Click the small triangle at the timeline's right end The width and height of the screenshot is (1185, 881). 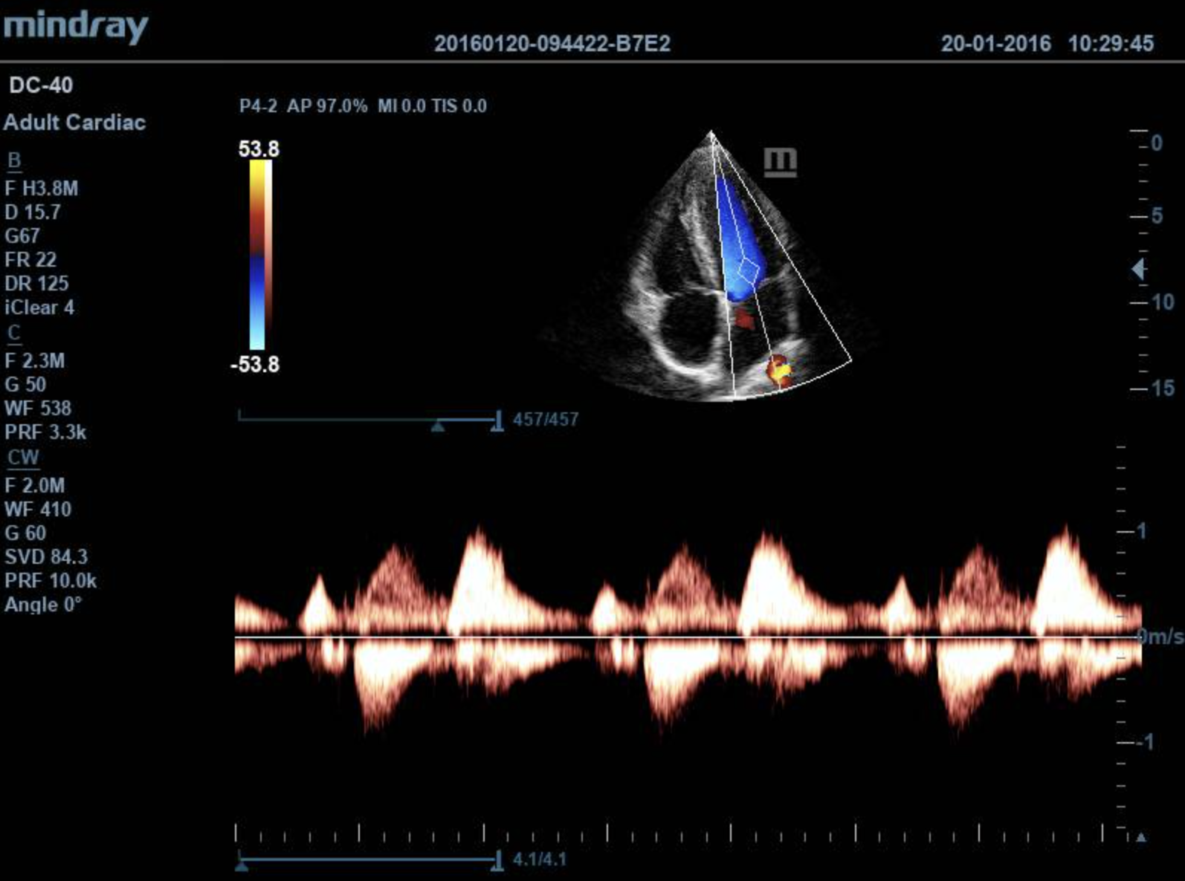(1141, 837)
